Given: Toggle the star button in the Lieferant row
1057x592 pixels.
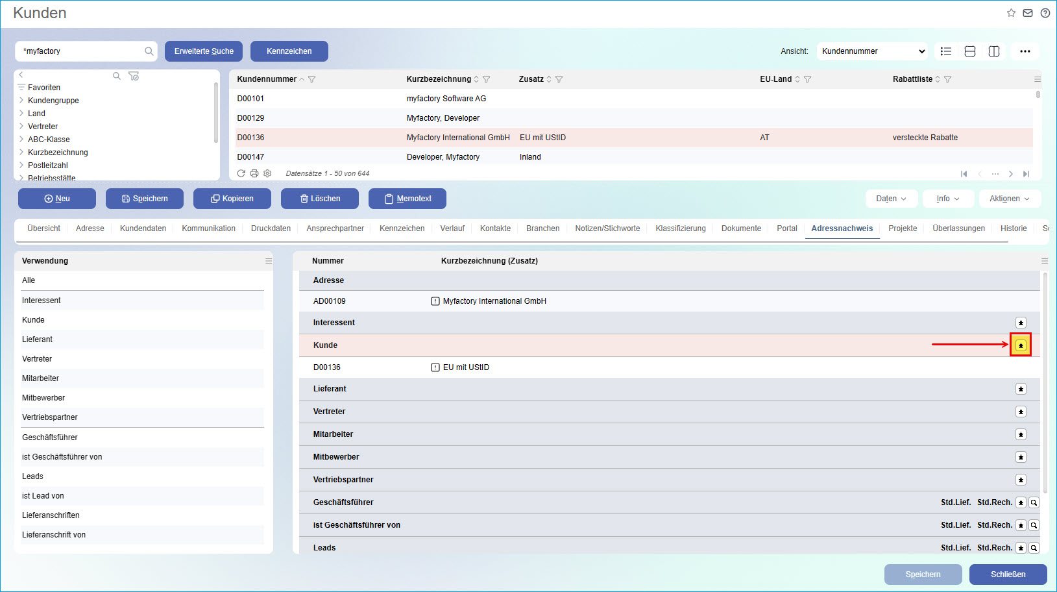Looking at the screenshot, I should (x=1021, y=389).
